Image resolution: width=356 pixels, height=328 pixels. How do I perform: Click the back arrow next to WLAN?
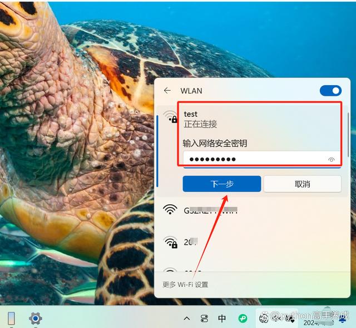pyautogui.click(x=167, y=91)
